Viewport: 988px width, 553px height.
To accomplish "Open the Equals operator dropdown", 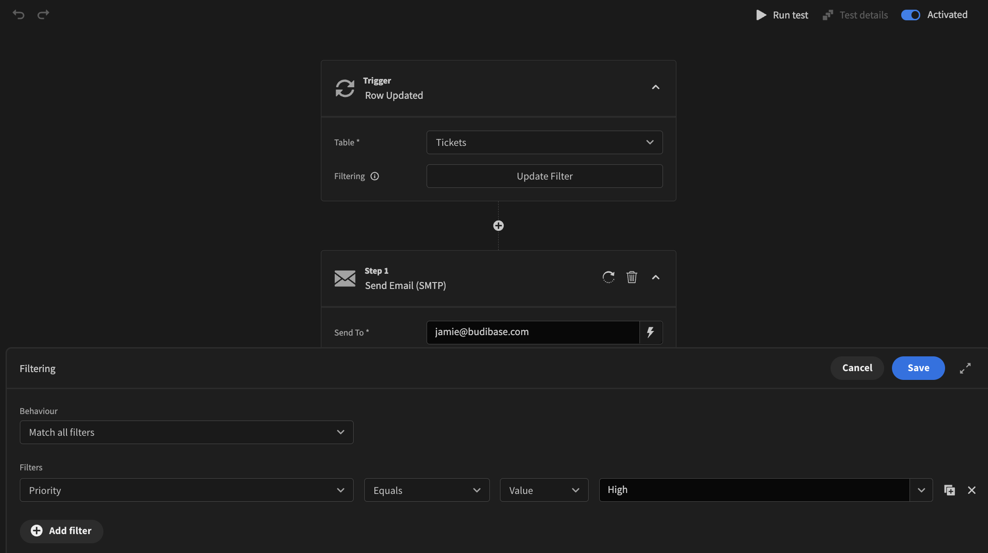I will tap(427, 490).
